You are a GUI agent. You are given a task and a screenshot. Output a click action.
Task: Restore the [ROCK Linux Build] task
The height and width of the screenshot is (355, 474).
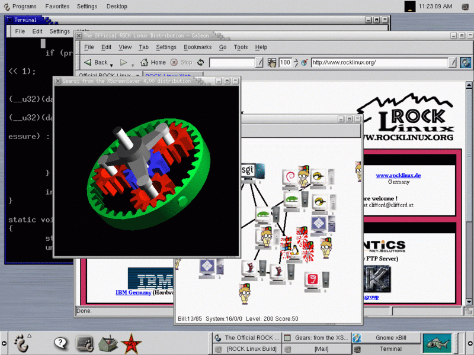click(x=247, y=349)
